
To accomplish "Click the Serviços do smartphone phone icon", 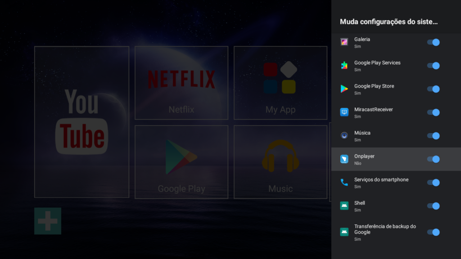I will coord(344,183).
